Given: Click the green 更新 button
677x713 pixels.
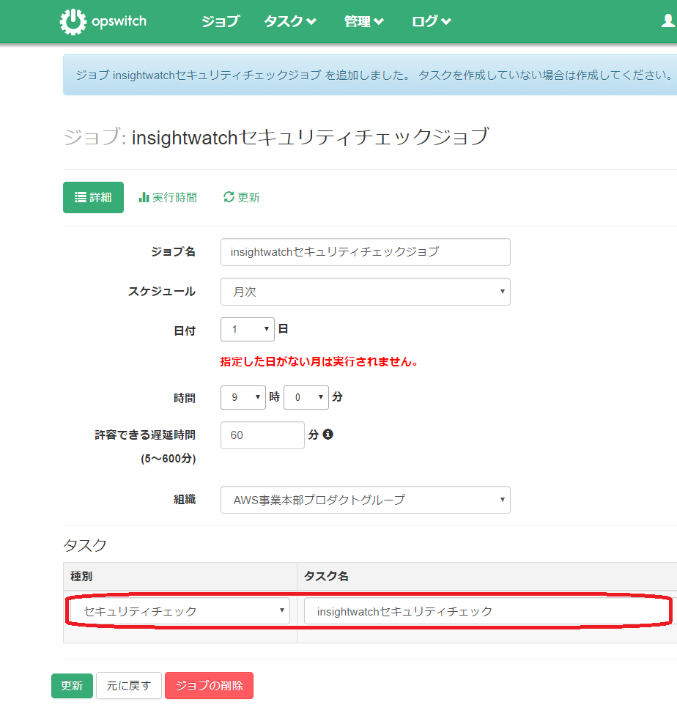Looking at the screenshot, I should [x=72, y=686].
